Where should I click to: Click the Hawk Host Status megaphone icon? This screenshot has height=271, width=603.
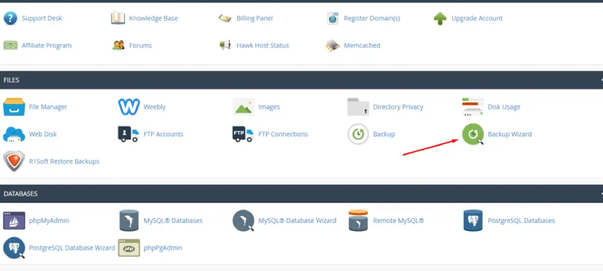point(225,45)
